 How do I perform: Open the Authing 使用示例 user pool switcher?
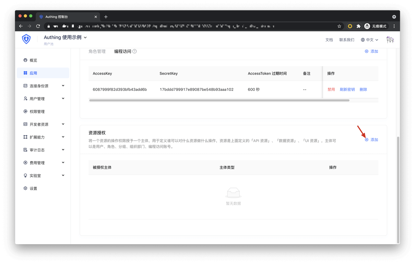click(x=65, y=38)
